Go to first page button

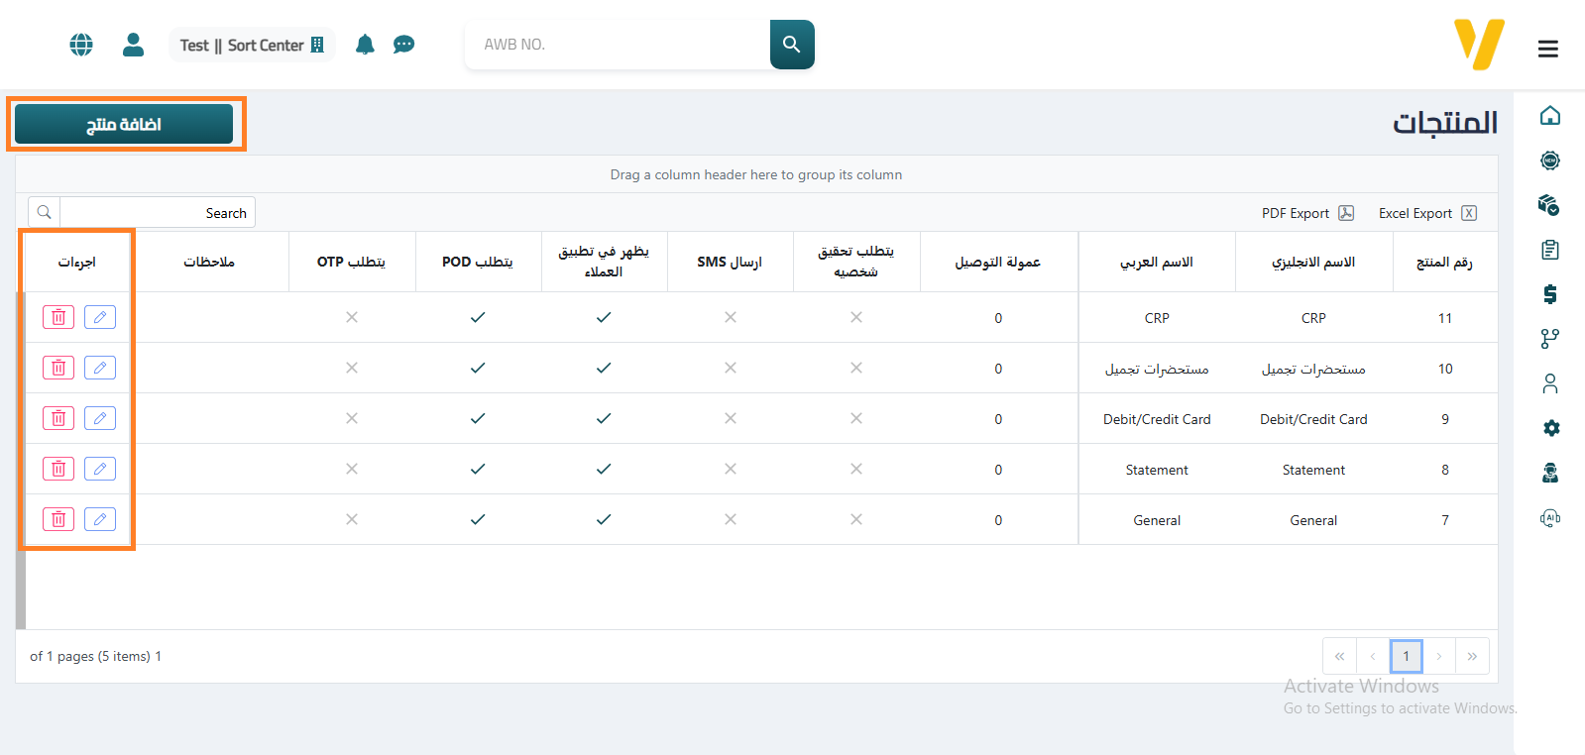(x=1339, y=656)
